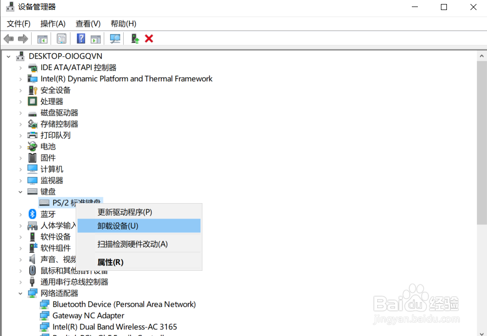The width and height of the screenshot is (487, 336).
Task: Click the 处理器 processor chip icon
Action: coord(32,101)
